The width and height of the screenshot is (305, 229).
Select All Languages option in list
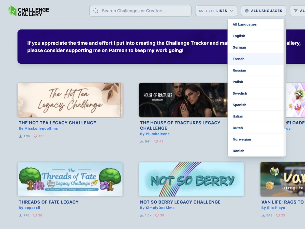click(x=256, y=24)
